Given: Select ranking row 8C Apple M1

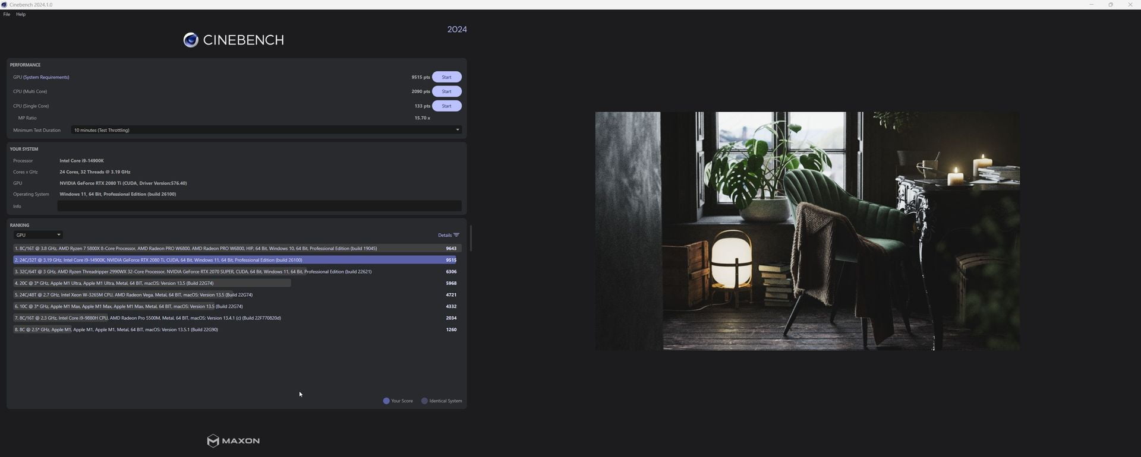Looking at the screenshot, I should coord(237,329).
